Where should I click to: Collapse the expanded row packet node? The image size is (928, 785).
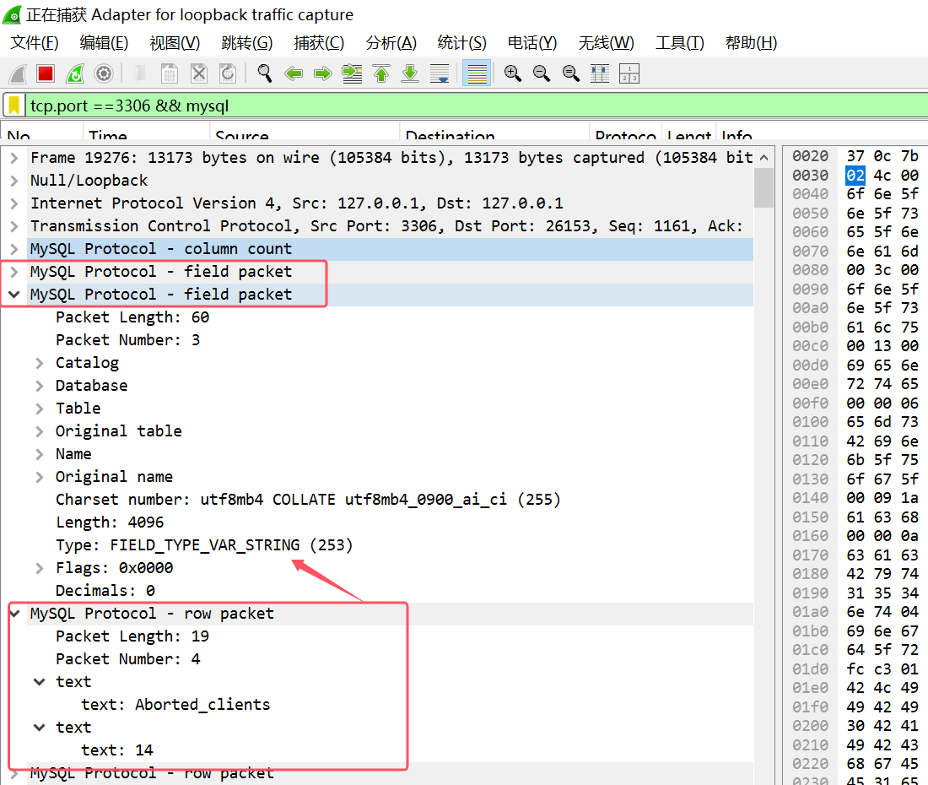click(15, 614)
